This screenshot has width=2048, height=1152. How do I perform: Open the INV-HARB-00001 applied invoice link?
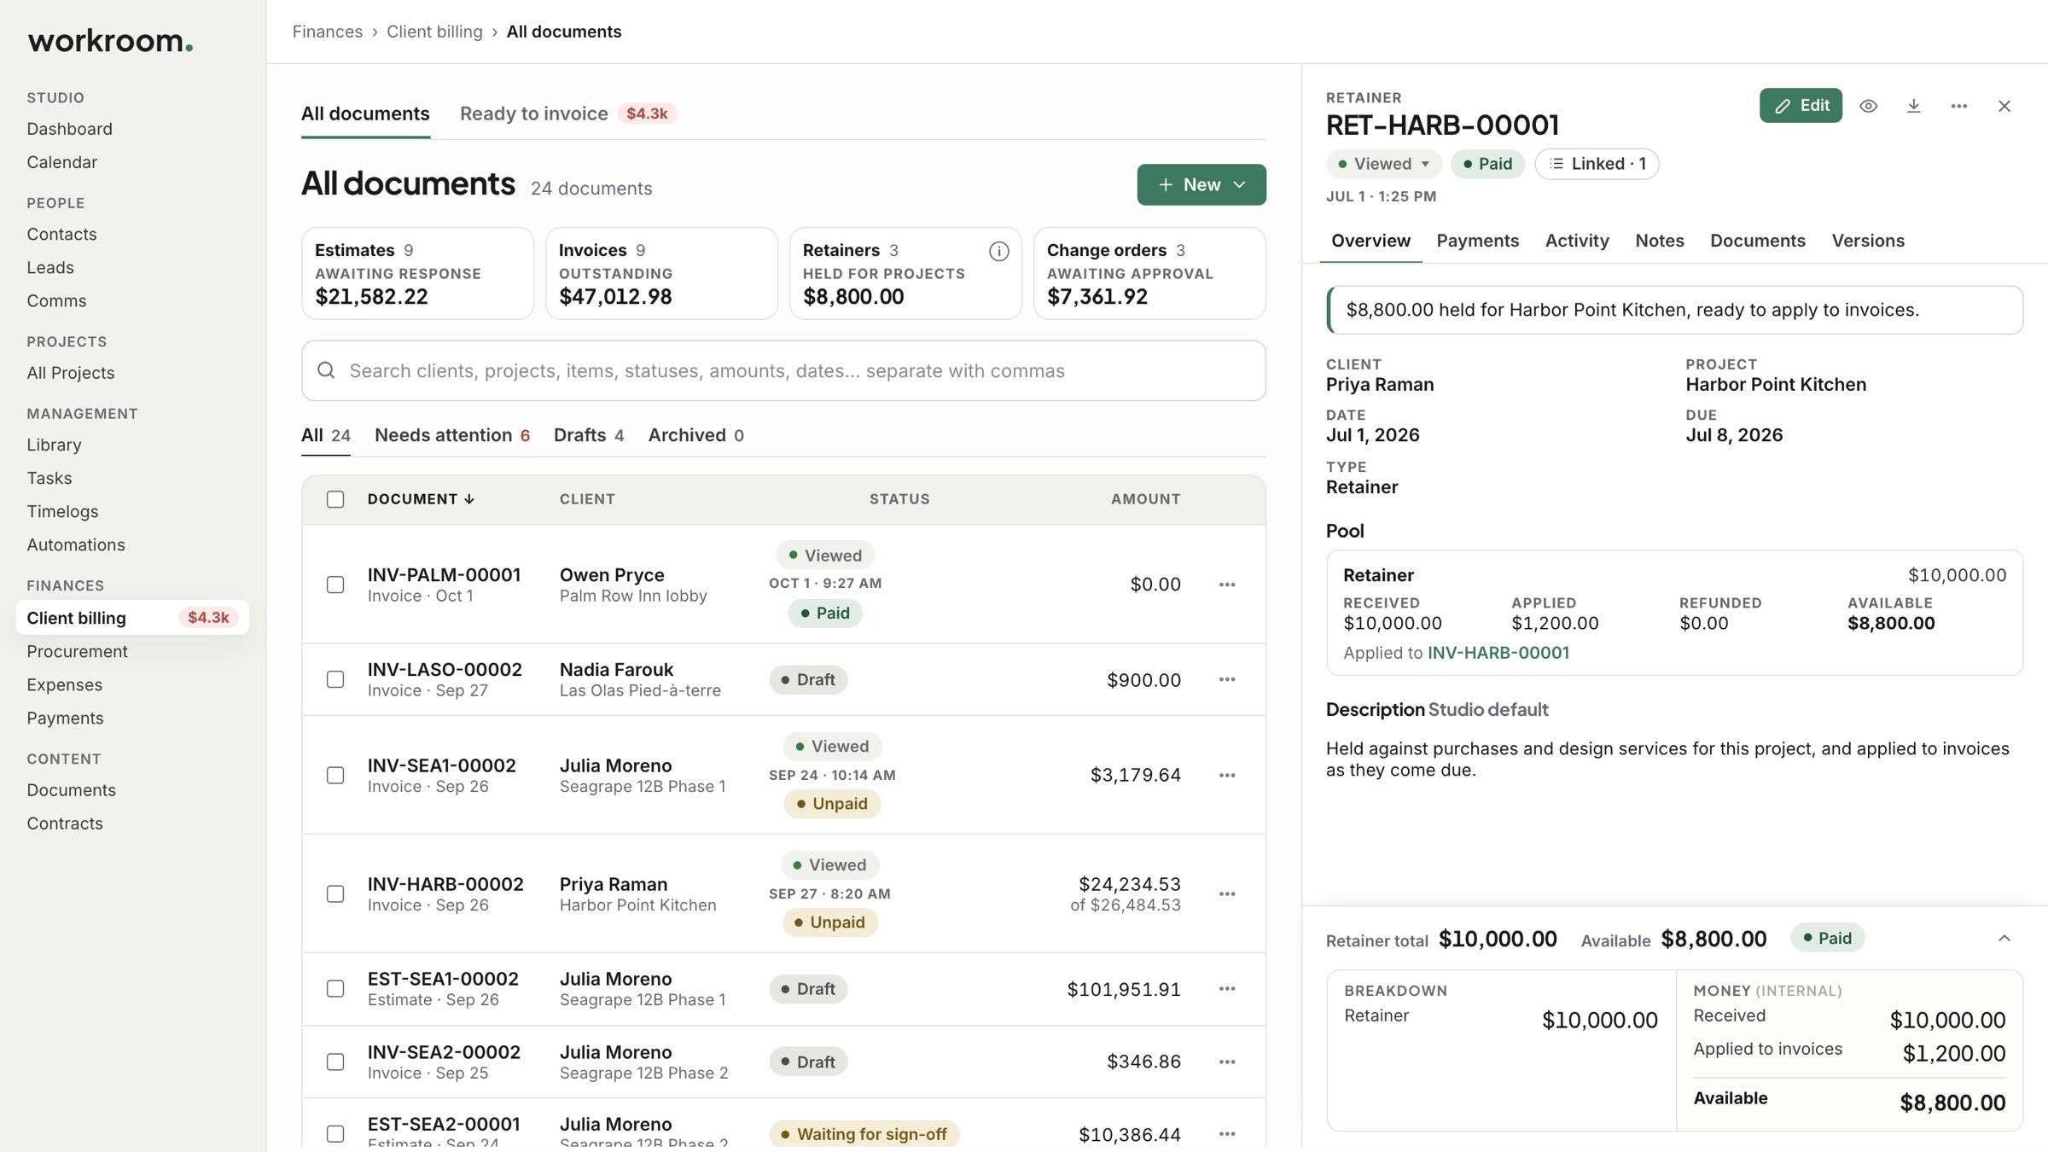coord(1498,653)
